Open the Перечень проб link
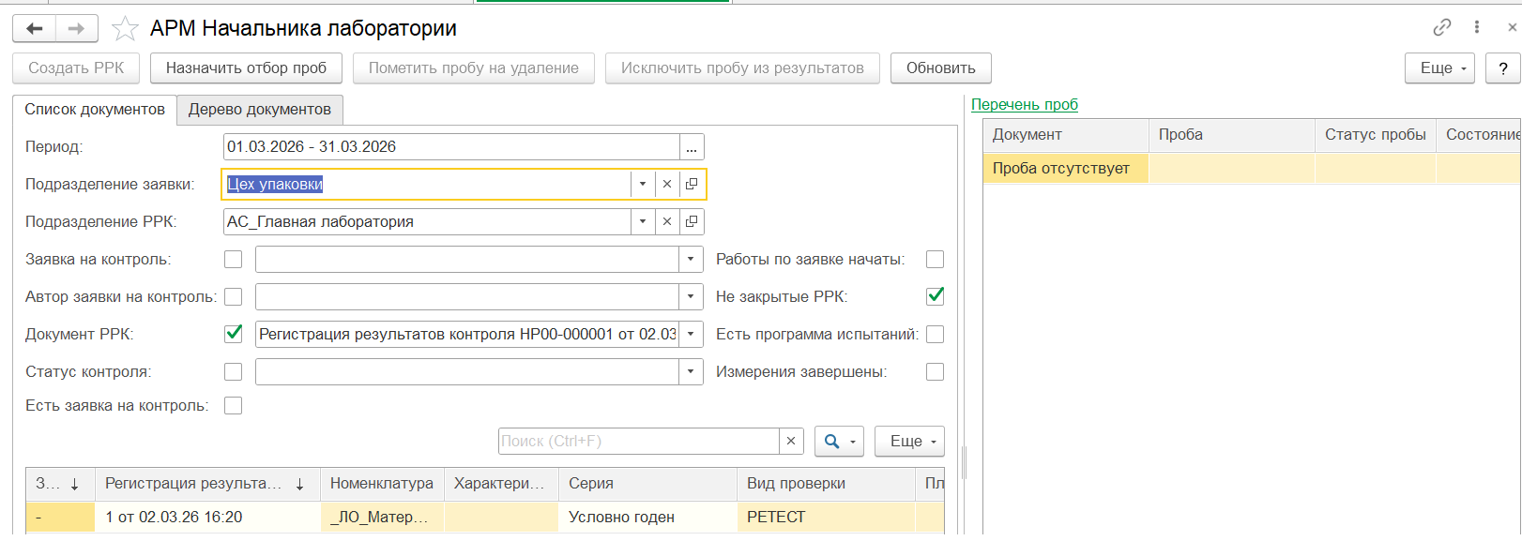This screenshot has height=541, width=1522. [1025, 104]
